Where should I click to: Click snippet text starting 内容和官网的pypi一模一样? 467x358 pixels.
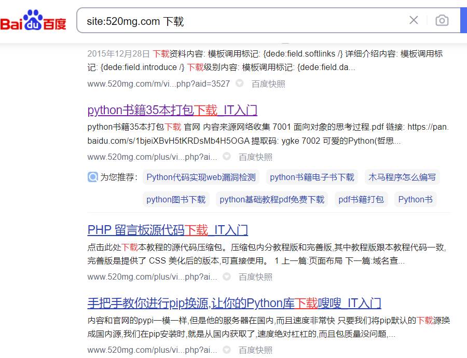click(x=269, y=327)
